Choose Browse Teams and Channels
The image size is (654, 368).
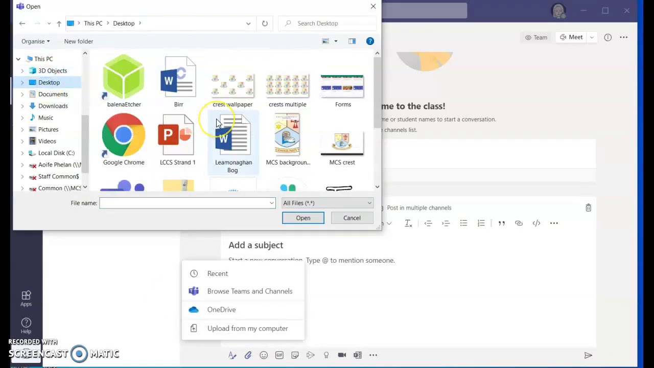pyautogui.click(x=243, y=291)
